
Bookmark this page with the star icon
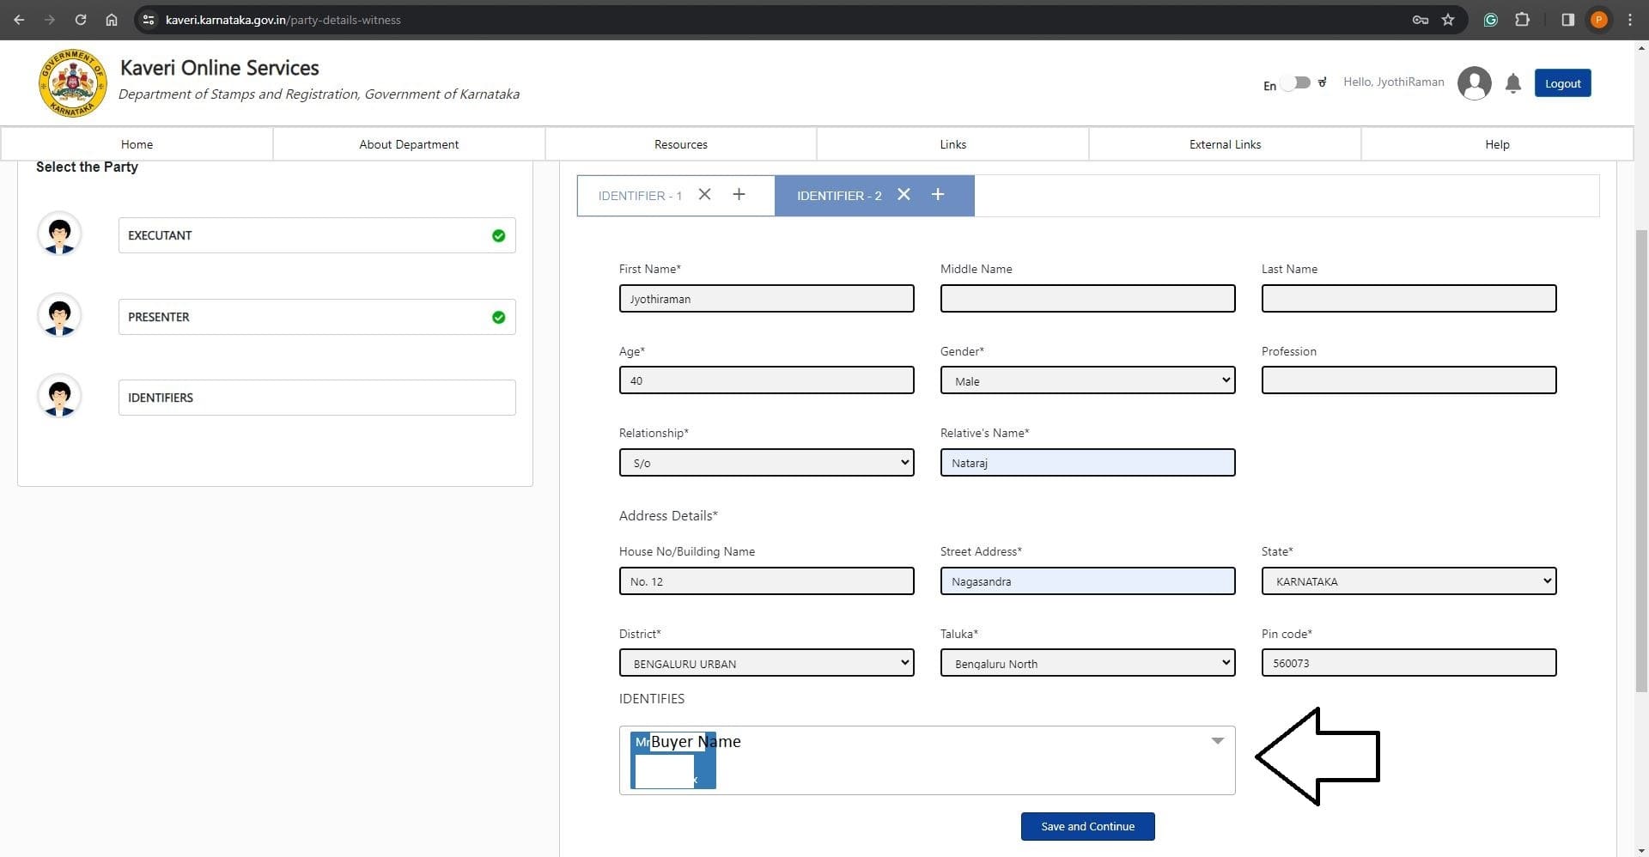[x=1448, y=20]
